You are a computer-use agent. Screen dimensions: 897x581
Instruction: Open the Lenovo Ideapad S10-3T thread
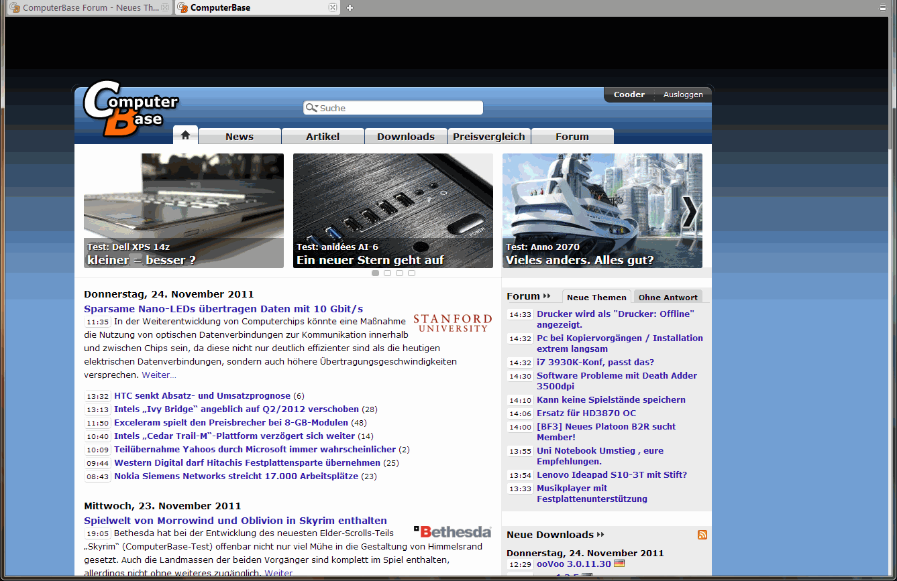coord(612,475)
